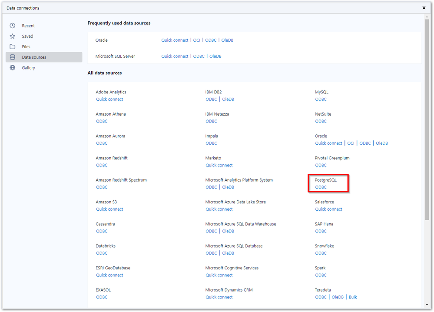Click the Gallery globe icon
The height and width of the screenshot is (312, 434).
pos(13,68)
